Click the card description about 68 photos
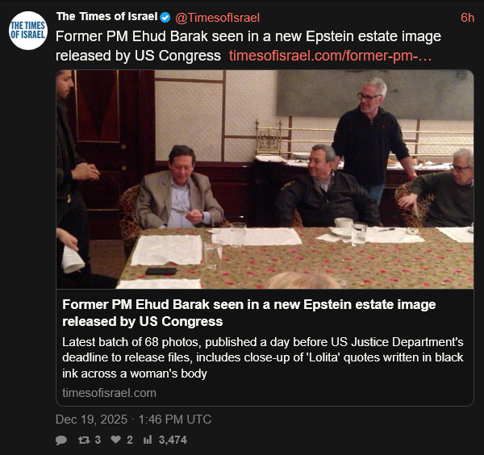 point(263,357)
